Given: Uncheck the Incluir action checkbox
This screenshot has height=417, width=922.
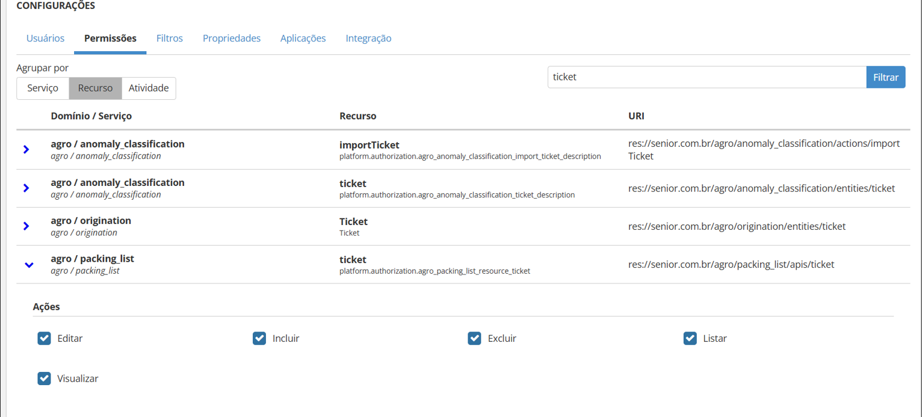Looking at the screenshot, I should coord(259,338).
